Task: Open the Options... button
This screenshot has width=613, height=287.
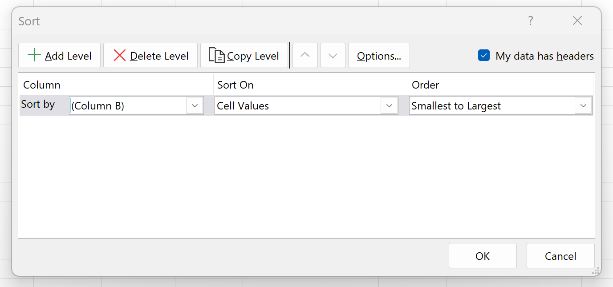Action: point(379,56)
